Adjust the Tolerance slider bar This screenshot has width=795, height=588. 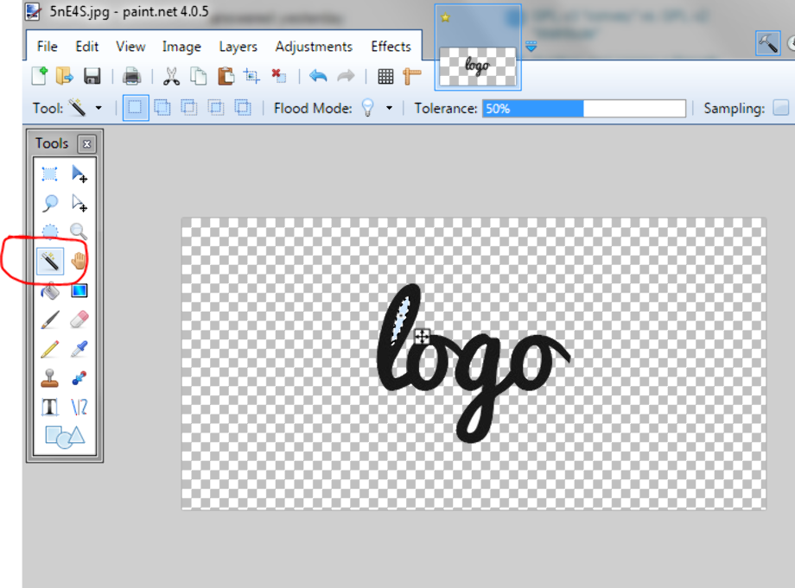[584, 109]
